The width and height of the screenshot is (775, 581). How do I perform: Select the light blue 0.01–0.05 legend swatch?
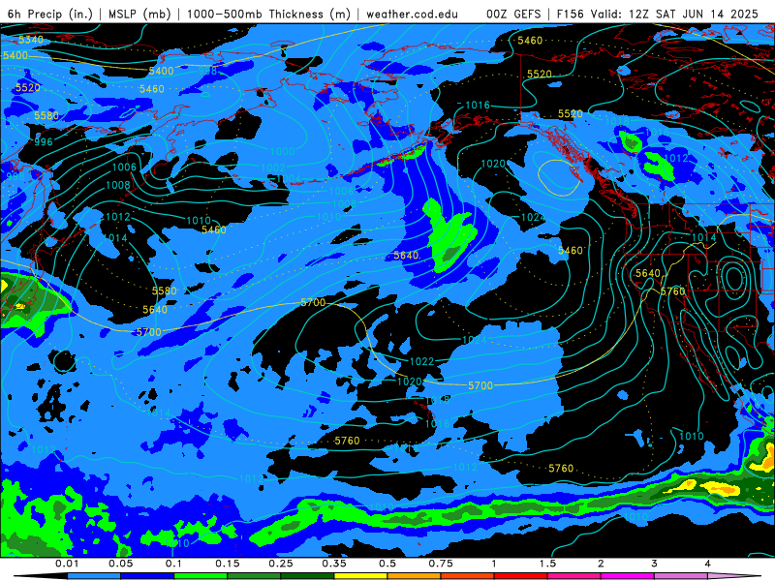coord(93,576)
